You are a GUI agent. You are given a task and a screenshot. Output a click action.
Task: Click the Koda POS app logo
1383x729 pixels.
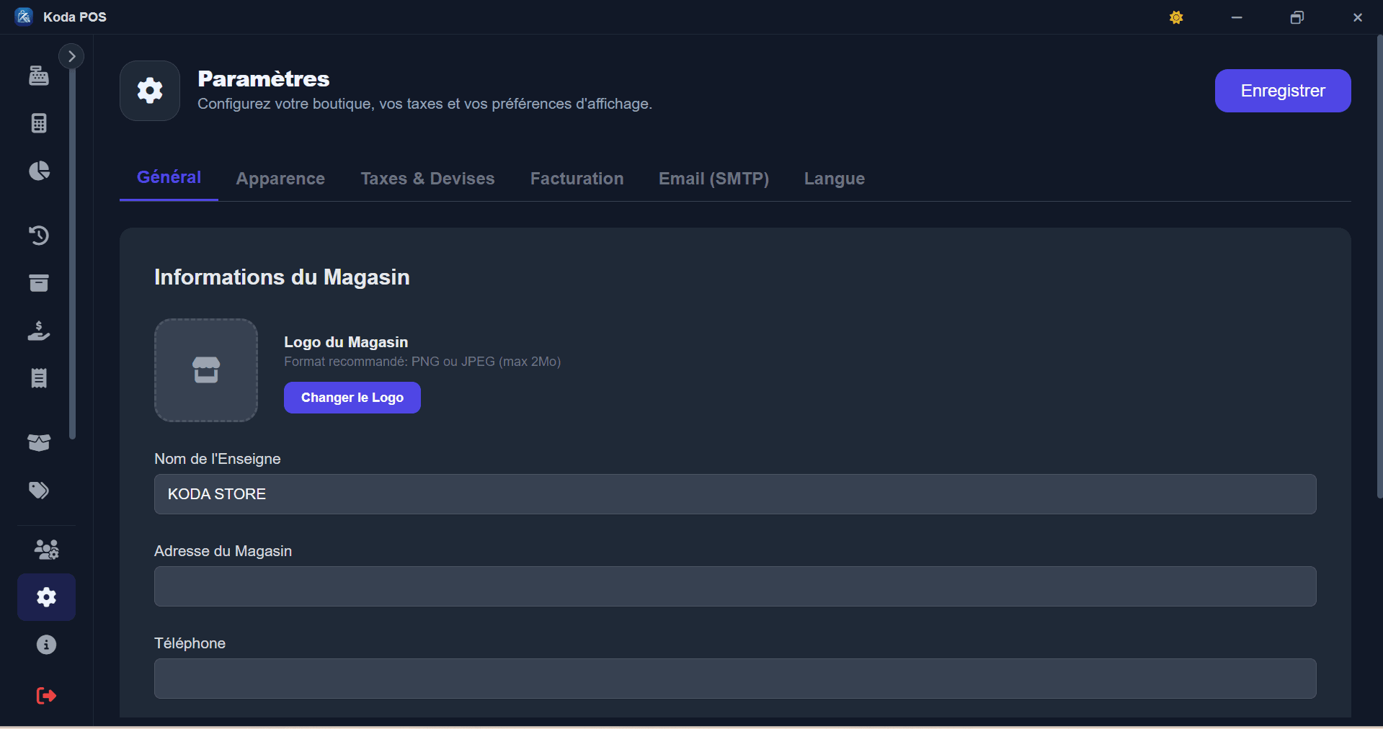pos(24,17)
